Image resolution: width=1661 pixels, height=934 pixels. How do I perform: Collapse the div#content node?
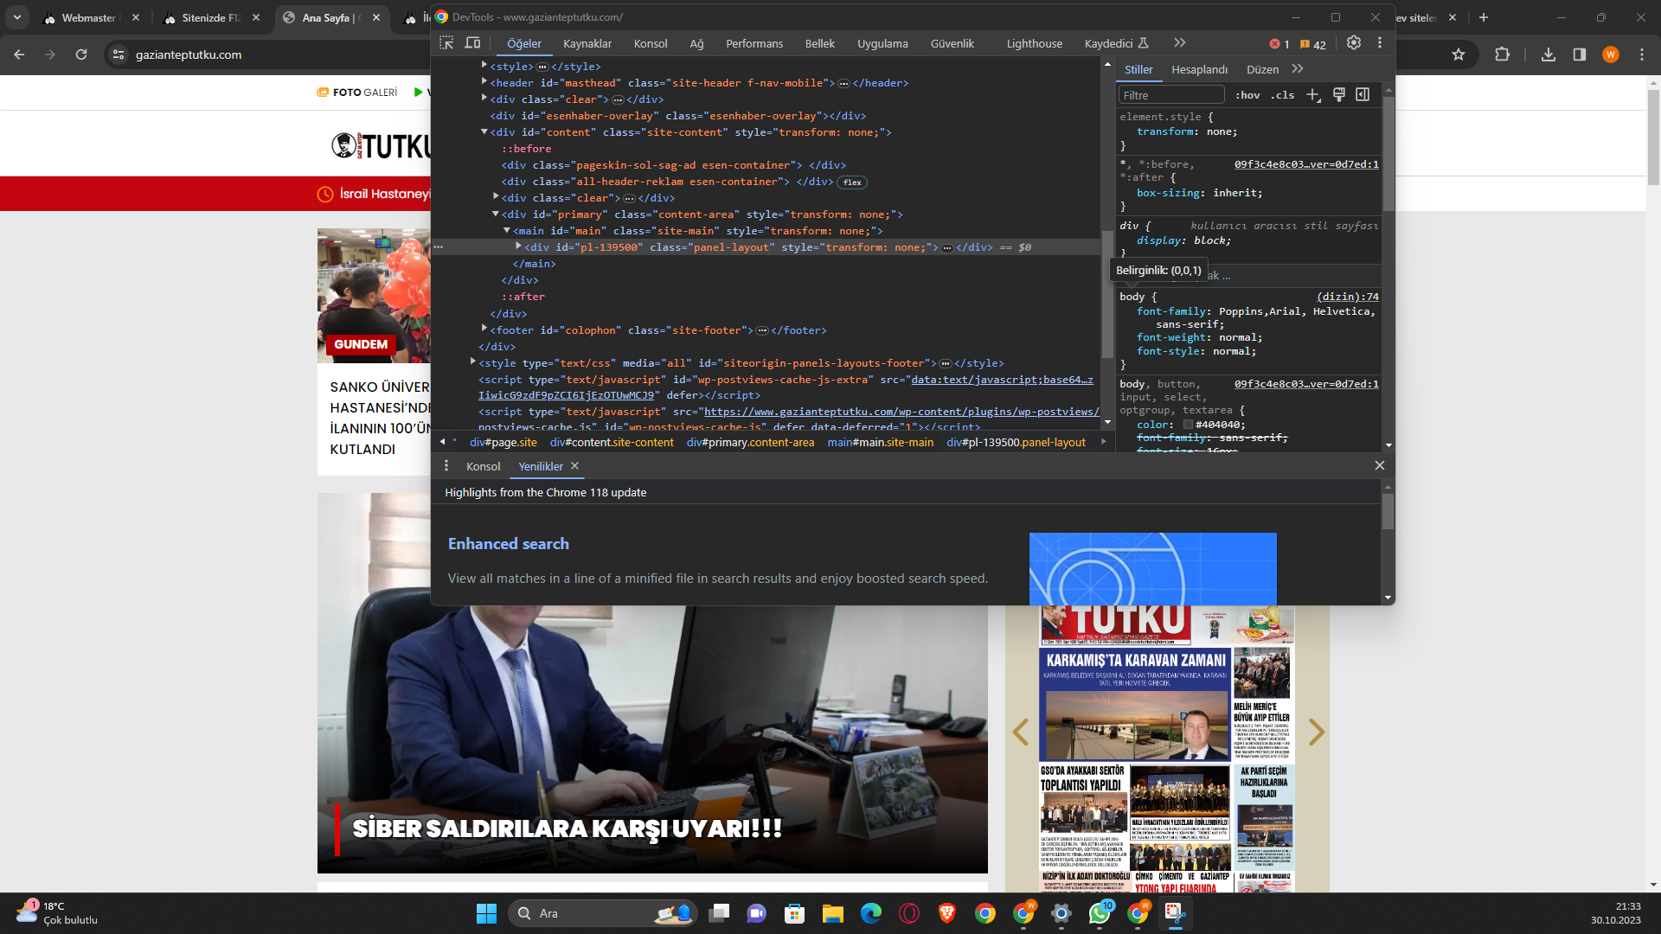(x=484, y=131)
